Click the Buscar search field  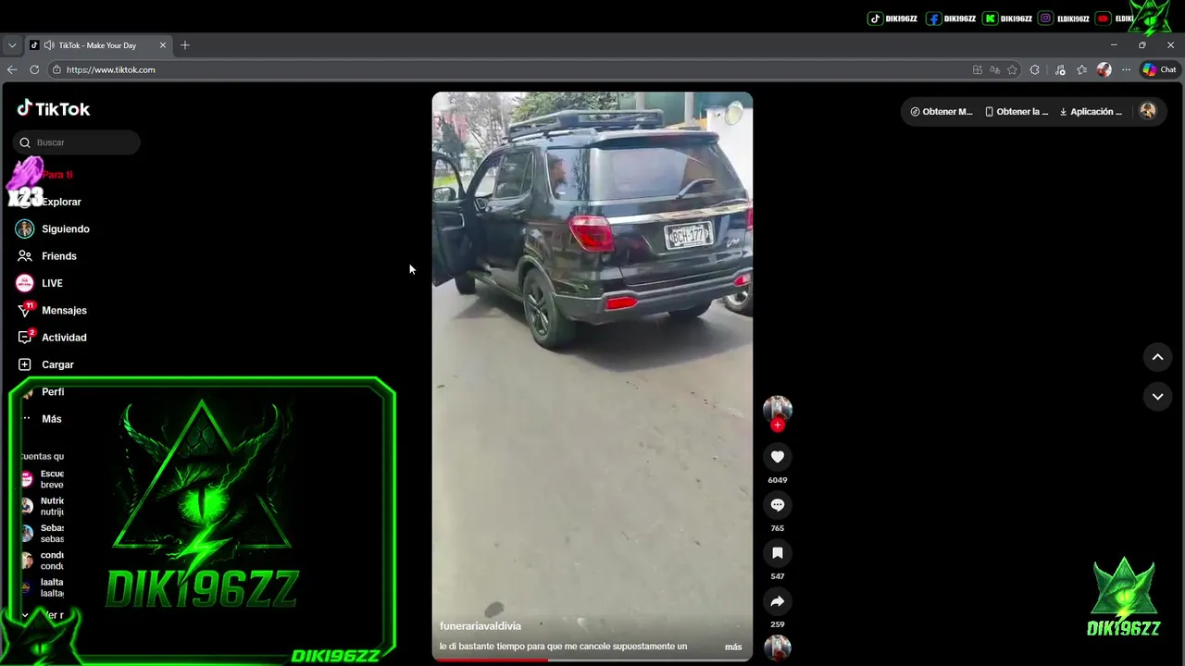77,142
